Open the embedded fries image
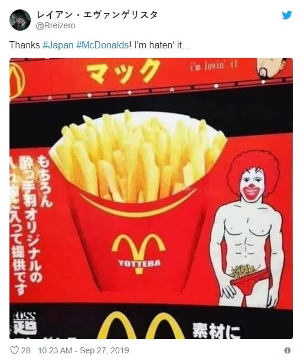304x361 pixels. coord(151,198)
